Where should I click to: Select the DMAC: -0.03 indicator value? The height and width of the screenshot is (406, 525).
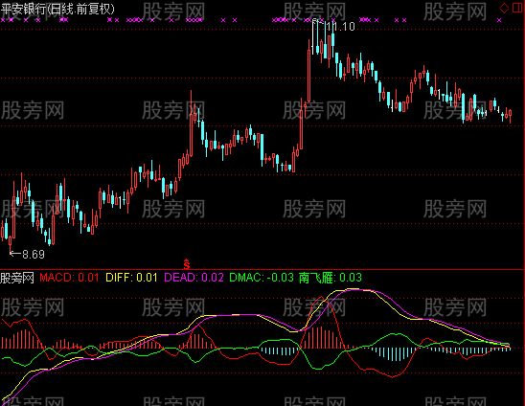click(x=262, y=278)
